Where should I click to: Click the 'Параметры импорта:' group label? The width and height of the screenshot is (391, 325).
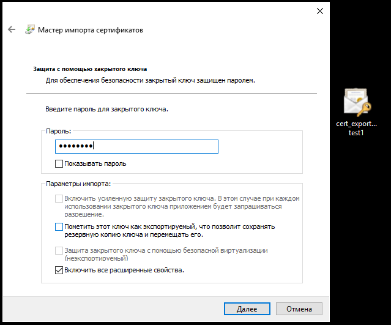coord(76,183)
